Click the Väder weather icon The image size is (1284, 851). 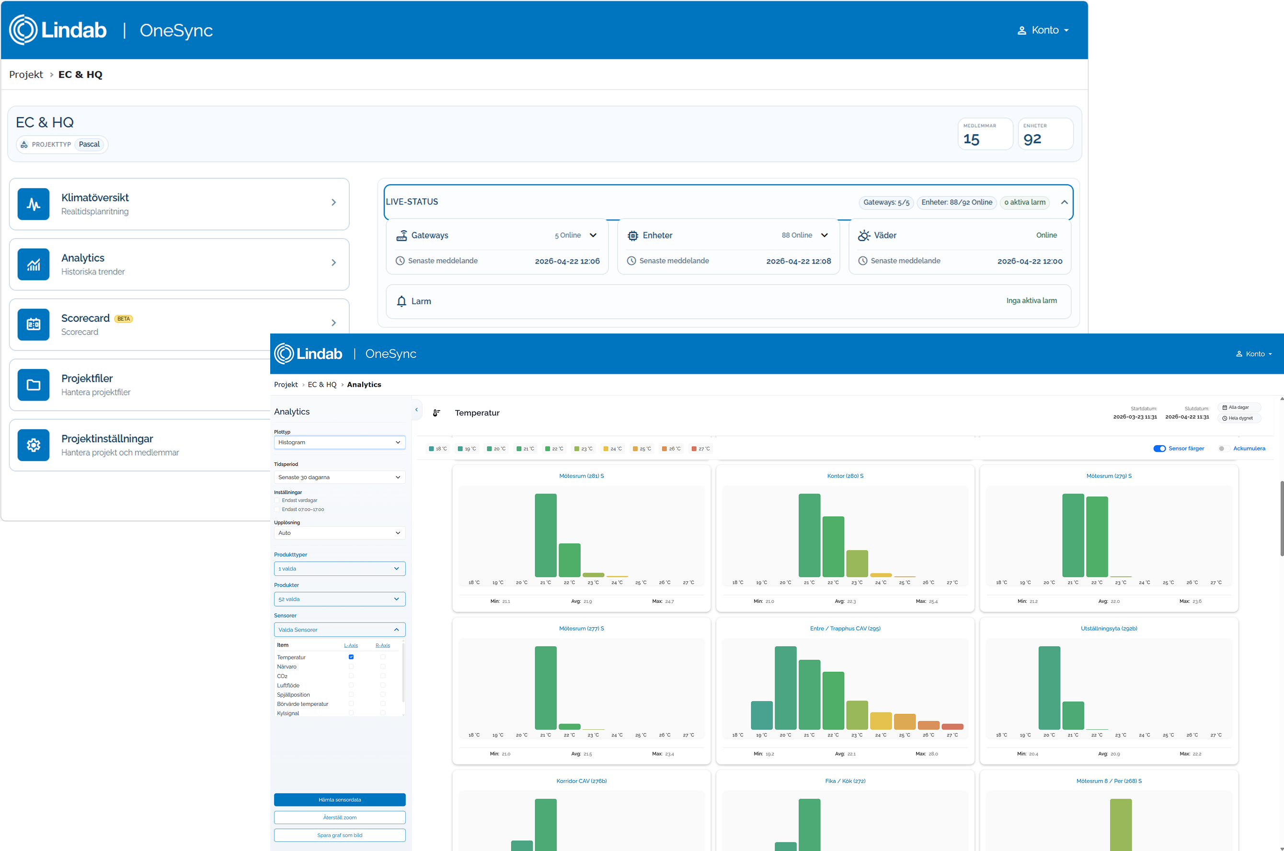click(x=863, y=236)
